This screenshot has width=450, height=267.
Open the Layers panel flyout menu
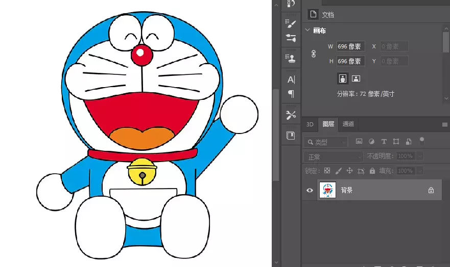444,124
